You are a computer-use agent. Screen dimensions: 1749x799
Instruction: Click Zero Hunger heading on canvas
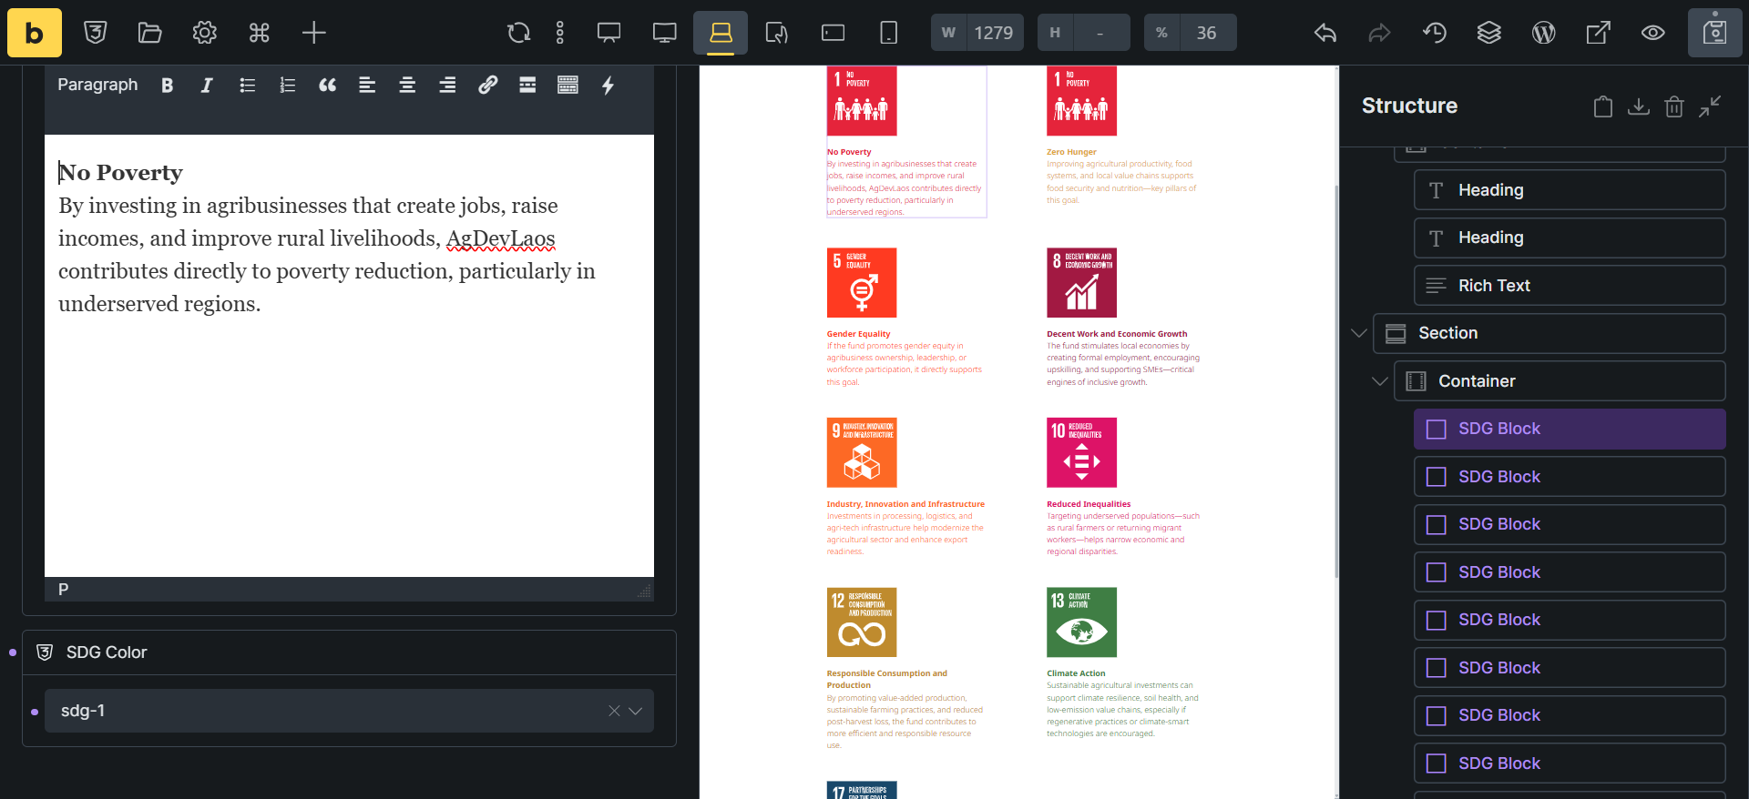[x=1071, y=152]
